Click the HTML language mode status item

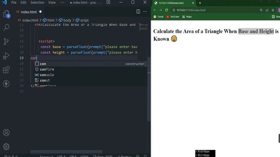pyautogui.click(x=84, y=156)
